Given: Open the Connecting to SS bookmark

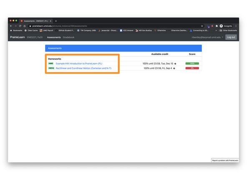Looking at the screenshot, I should click(x=199, y=30).
